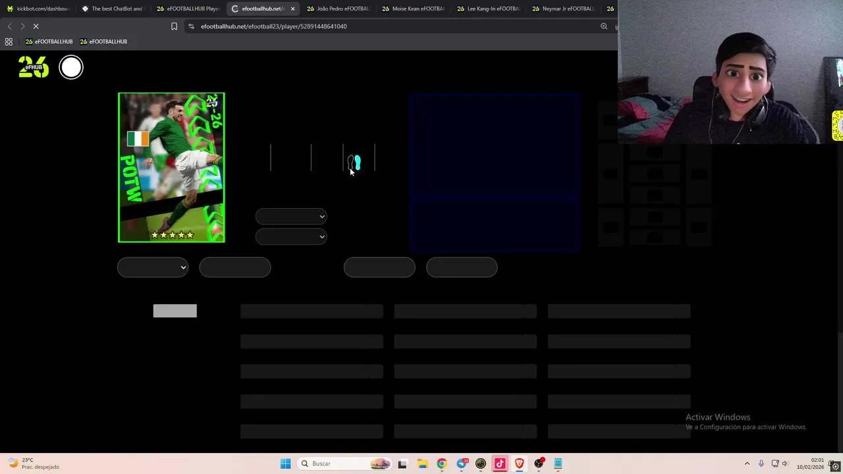Open Task View in the taskbar

point(402,463)
